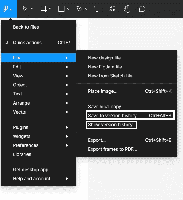
Task: Open Quick actions search
Action: click(29, 43)
